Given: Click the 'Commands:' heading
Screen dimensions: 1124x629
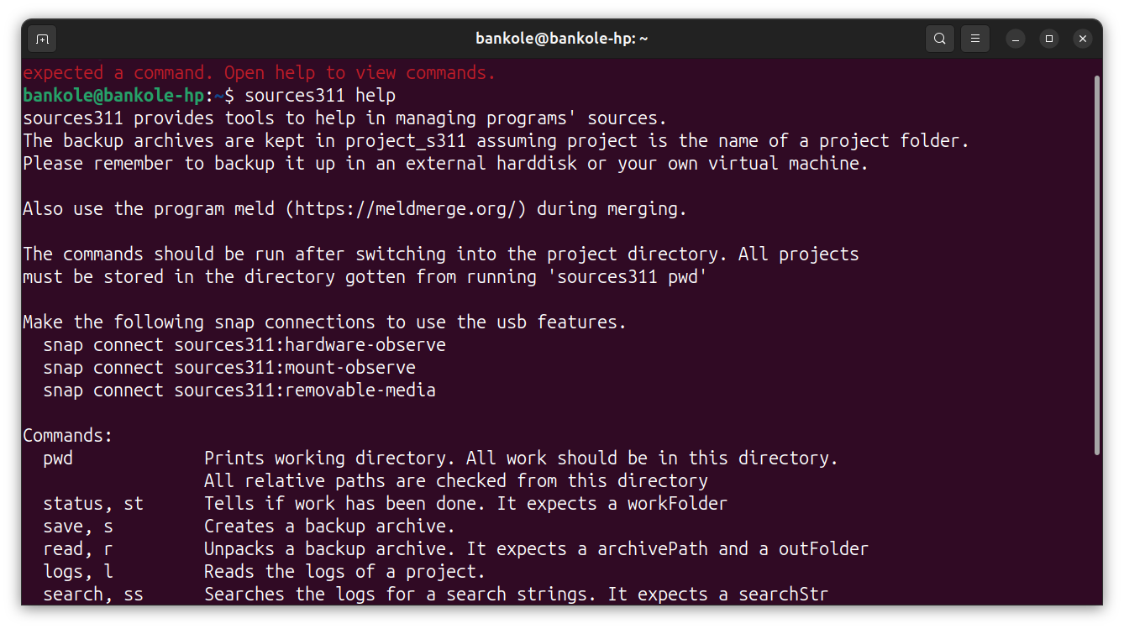Looking at the screenshot, I should click(68, 435).
